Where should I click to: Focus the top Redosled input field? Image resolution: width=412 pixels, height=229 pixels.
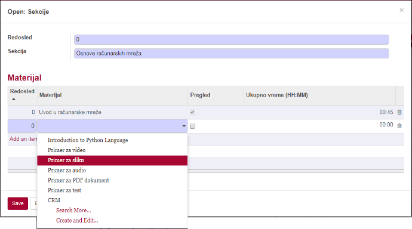pos(231,39)
